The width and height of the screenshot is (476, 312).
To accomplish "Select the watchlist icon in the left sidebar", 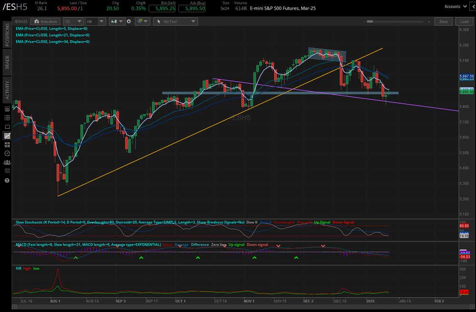I will pyautogui.click(x=7, y=117).
